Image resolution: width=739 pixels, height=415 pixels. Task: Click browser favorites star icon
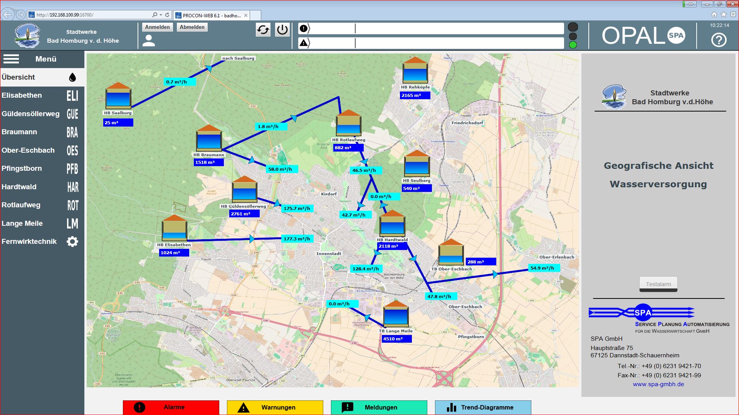[x=724, y=14]
